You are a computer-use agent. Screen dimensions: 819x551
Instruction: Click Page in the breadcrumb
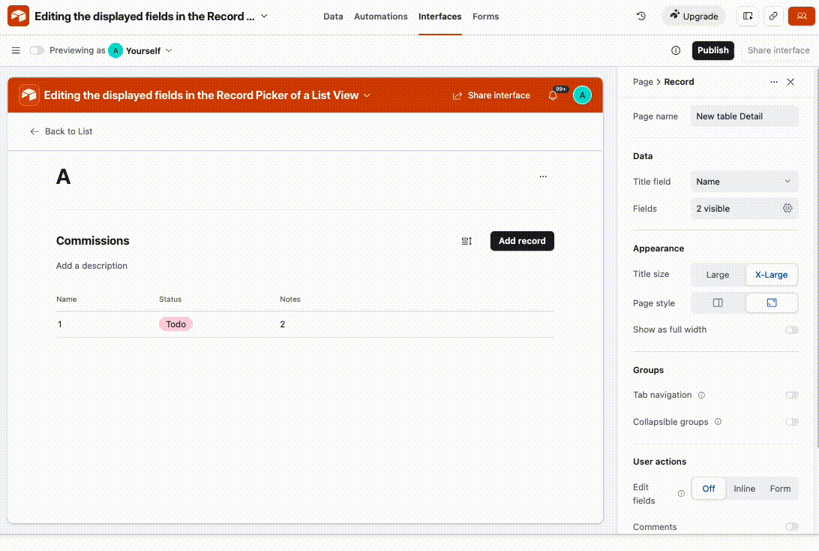tap(643, 82)
